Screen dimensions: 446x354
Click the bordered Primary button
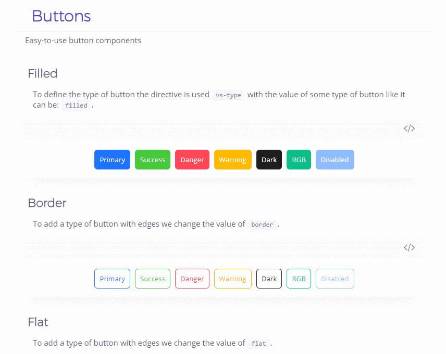click(112, 279)
